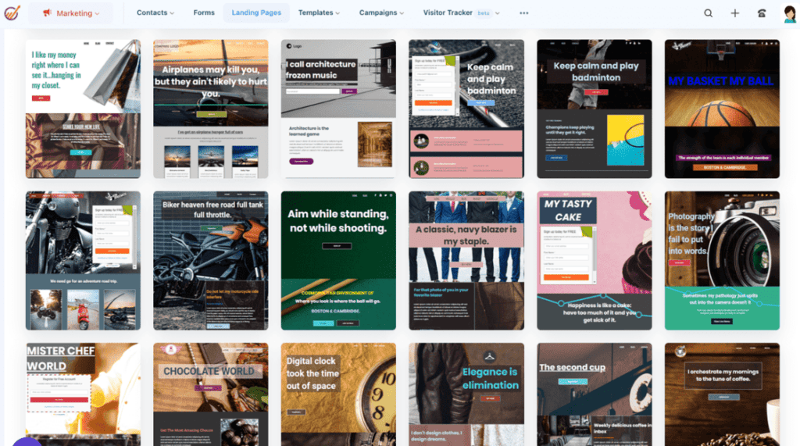Click the plus icon in top bar
800x446 pixels.
click(734, 13)
